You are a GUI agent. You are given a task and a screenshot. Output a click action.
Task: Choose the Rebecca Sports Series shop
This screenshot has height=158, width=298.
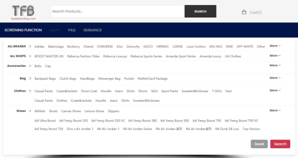[x=146, y=56]
